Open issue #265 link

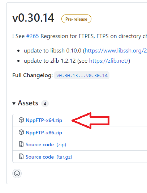(33, 36)
